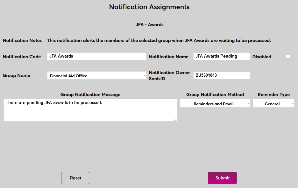Click the Group Name label
Image resolution: width=298 pixels, height=188 pixels.
click(17, 75)
